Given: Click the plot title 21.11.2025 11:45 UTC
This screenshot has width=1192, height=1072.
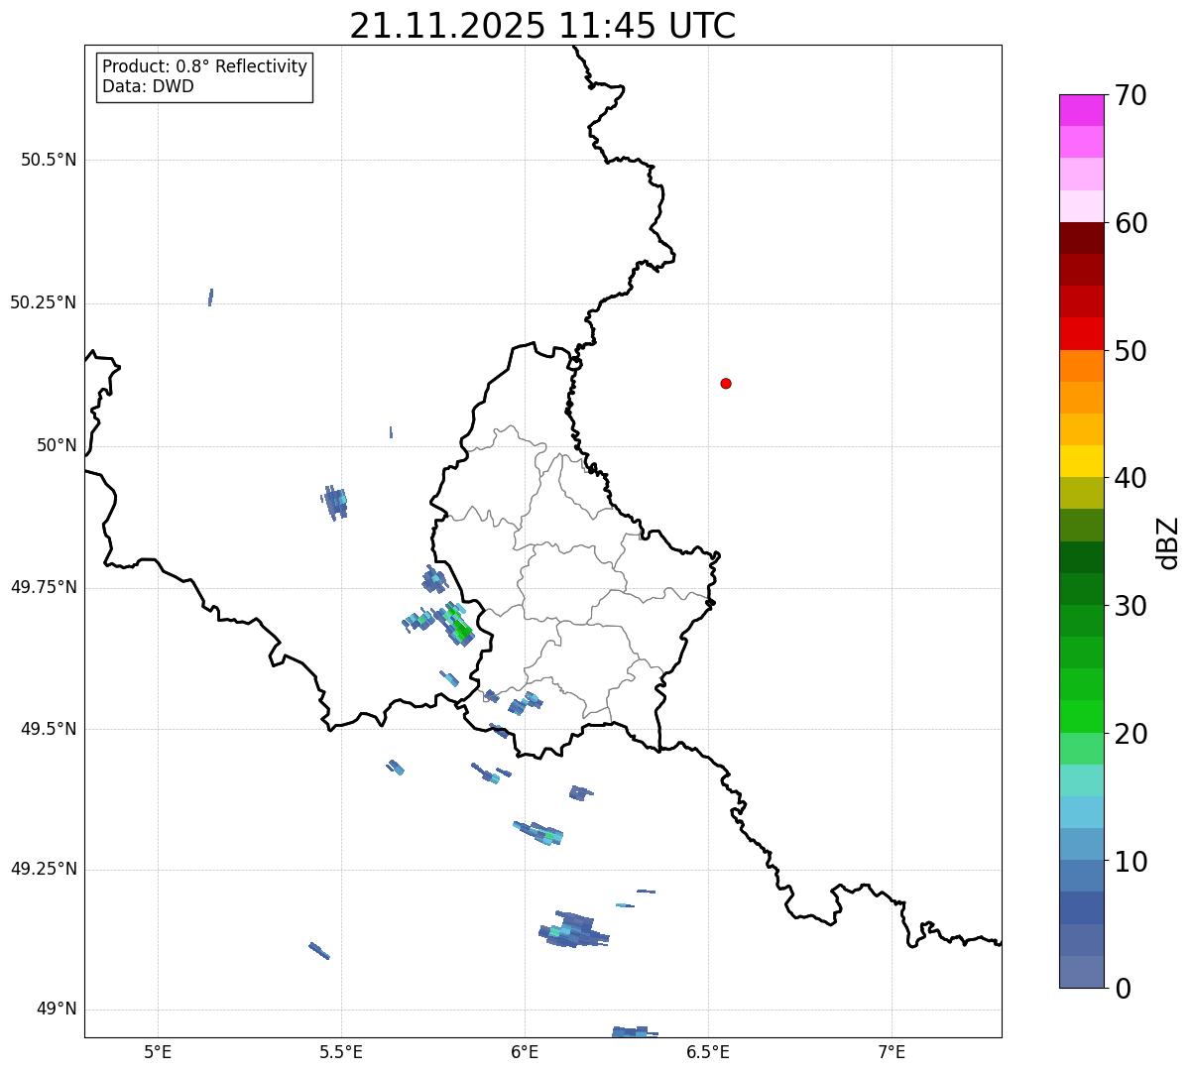Looking at the screenshot, I should click(x=542, y=26).
